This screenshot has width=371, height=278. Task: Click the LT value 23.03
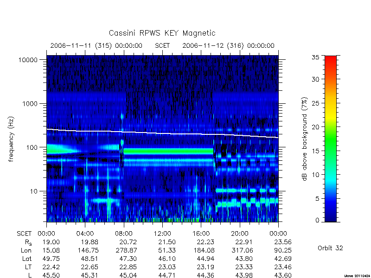167,267
